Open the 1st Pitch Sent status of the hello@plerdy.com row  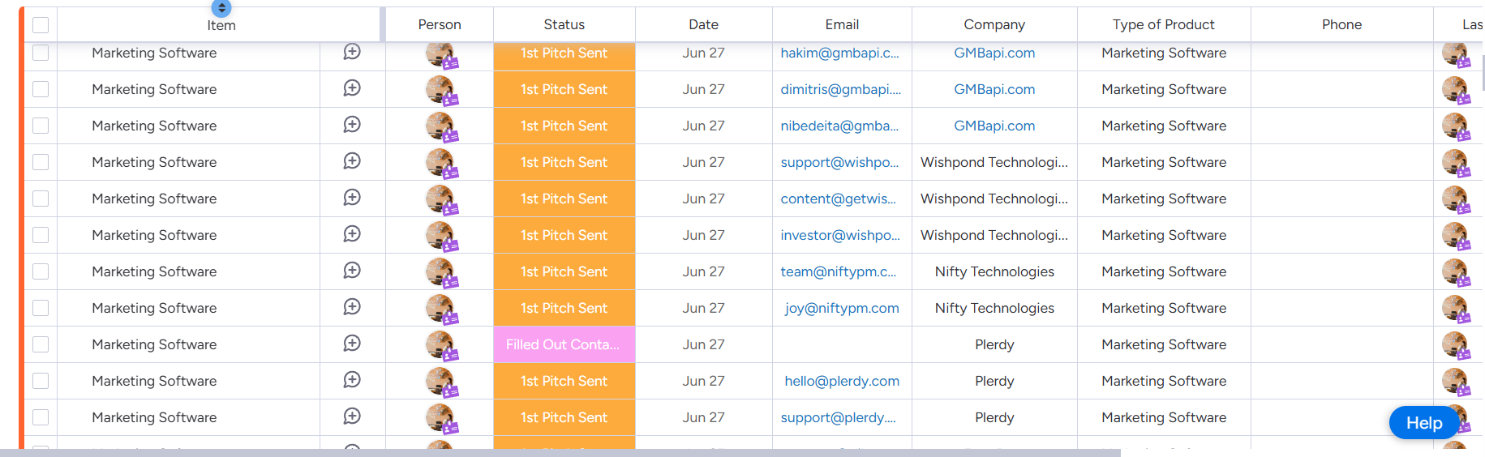[x=564, y=381]
